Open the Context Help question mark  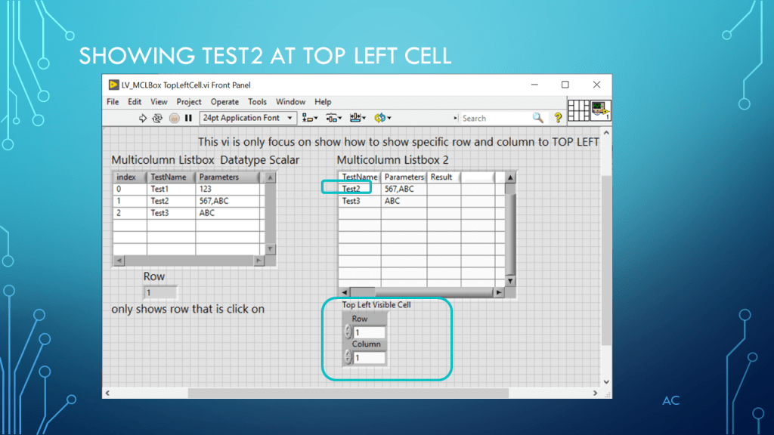pyautogui.click(x=559, y=118)
